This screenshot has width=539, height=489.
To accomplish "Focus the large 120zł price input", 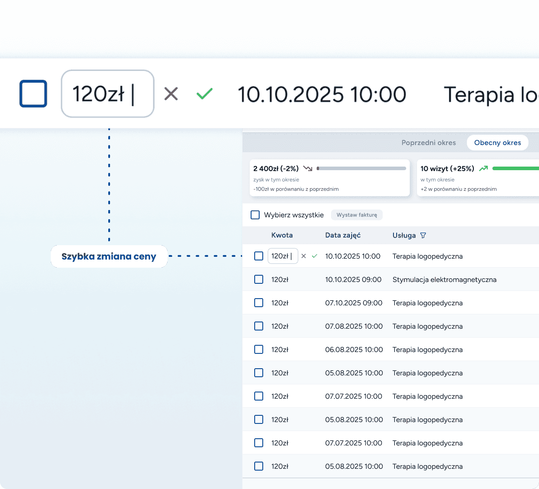I will point(107,94).
